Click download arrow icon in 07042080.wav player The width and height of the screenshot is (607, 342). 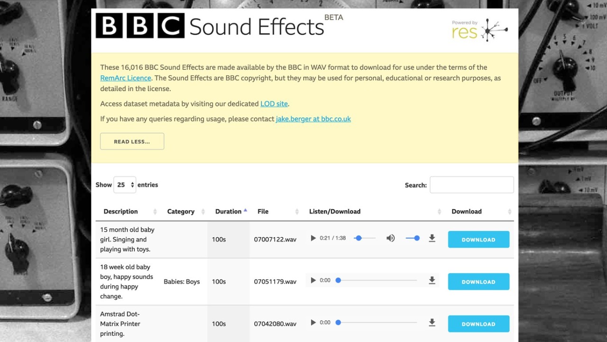click(x=432, y=323)
